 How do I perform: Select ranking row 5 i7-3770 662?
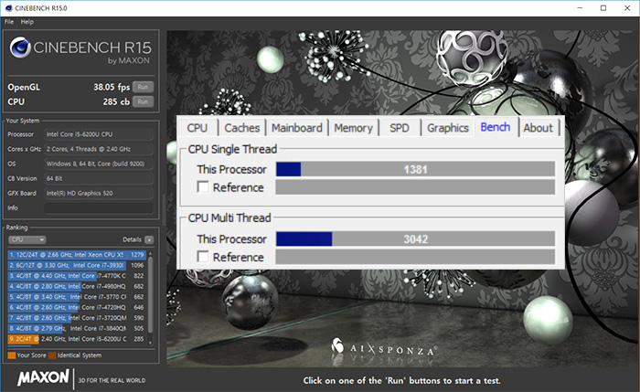pos(77,297)
